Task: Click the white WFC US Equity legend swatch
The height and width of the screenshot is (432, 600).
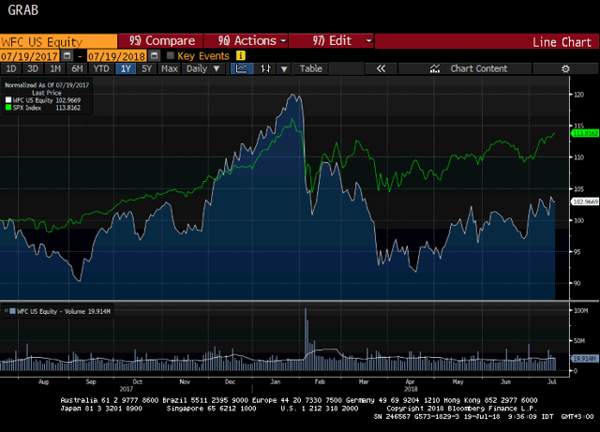Action: pos(8,100)
